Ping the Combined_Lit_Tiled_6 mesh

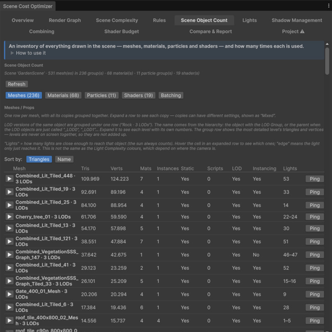coord(315,307)
